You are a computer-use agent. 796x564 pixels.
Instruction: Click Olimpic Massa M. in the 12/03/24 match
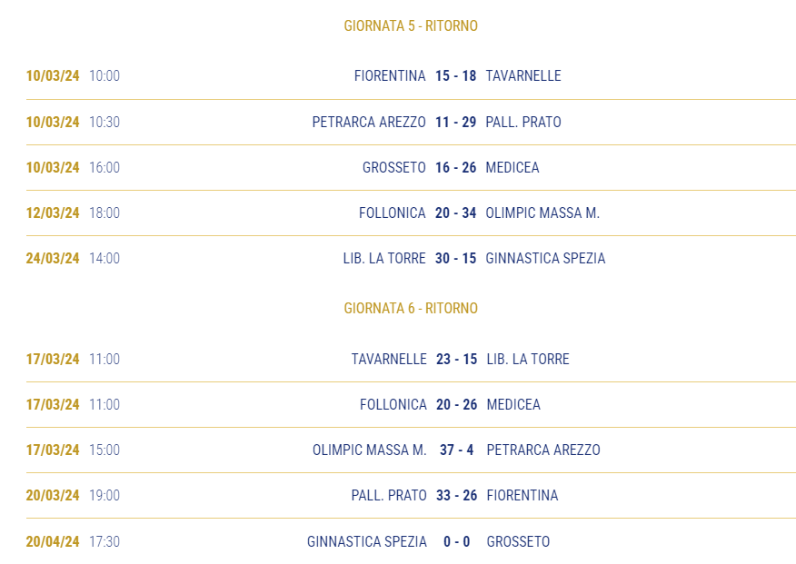(542, 213)
